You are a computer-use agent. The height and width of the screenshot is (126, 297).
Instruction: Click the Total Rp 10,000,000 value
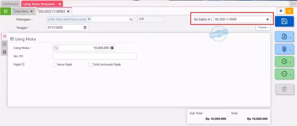[257, 119]
